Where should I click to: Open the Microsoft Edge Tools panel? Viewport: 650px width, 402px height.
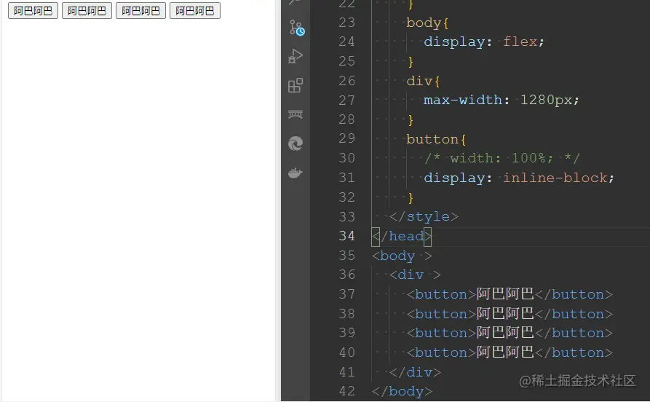(296, 143)
